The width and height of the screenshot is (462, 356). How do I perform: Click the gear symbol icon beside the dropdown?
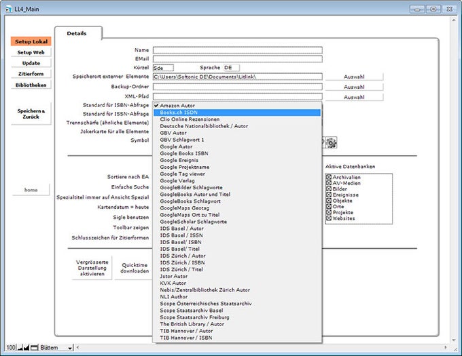332,142
